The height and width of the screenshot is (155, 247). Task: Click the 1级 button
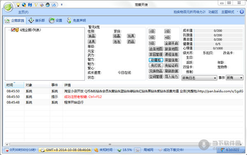pos(152,32)
